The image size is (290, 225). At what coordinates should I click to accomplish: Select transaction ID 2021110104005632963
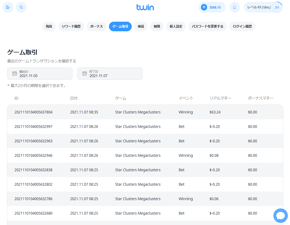[x=34, y=141]
